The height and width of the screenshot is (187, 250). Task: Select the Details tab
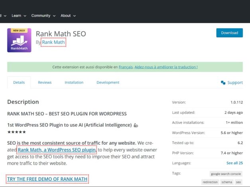(x=19, y=83)
